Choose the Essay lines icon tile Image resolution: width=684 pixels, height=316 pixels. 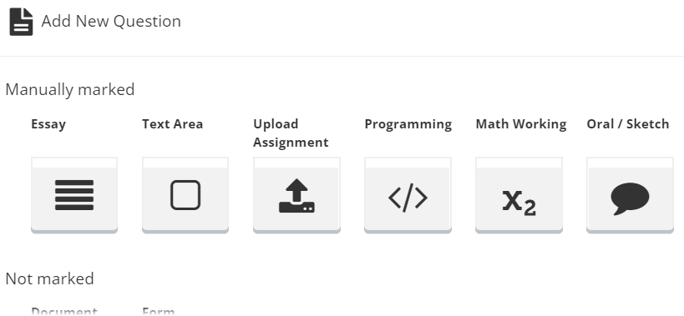[74, 195]
